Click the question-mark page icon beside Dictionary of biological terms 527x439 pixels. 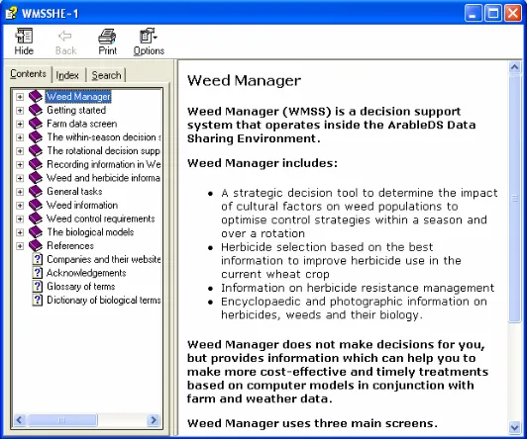38,300
